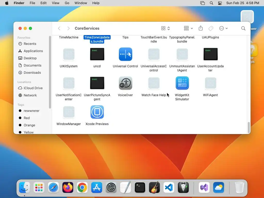
Task: Select the uncd exec file icon
Action: (97, 54)
